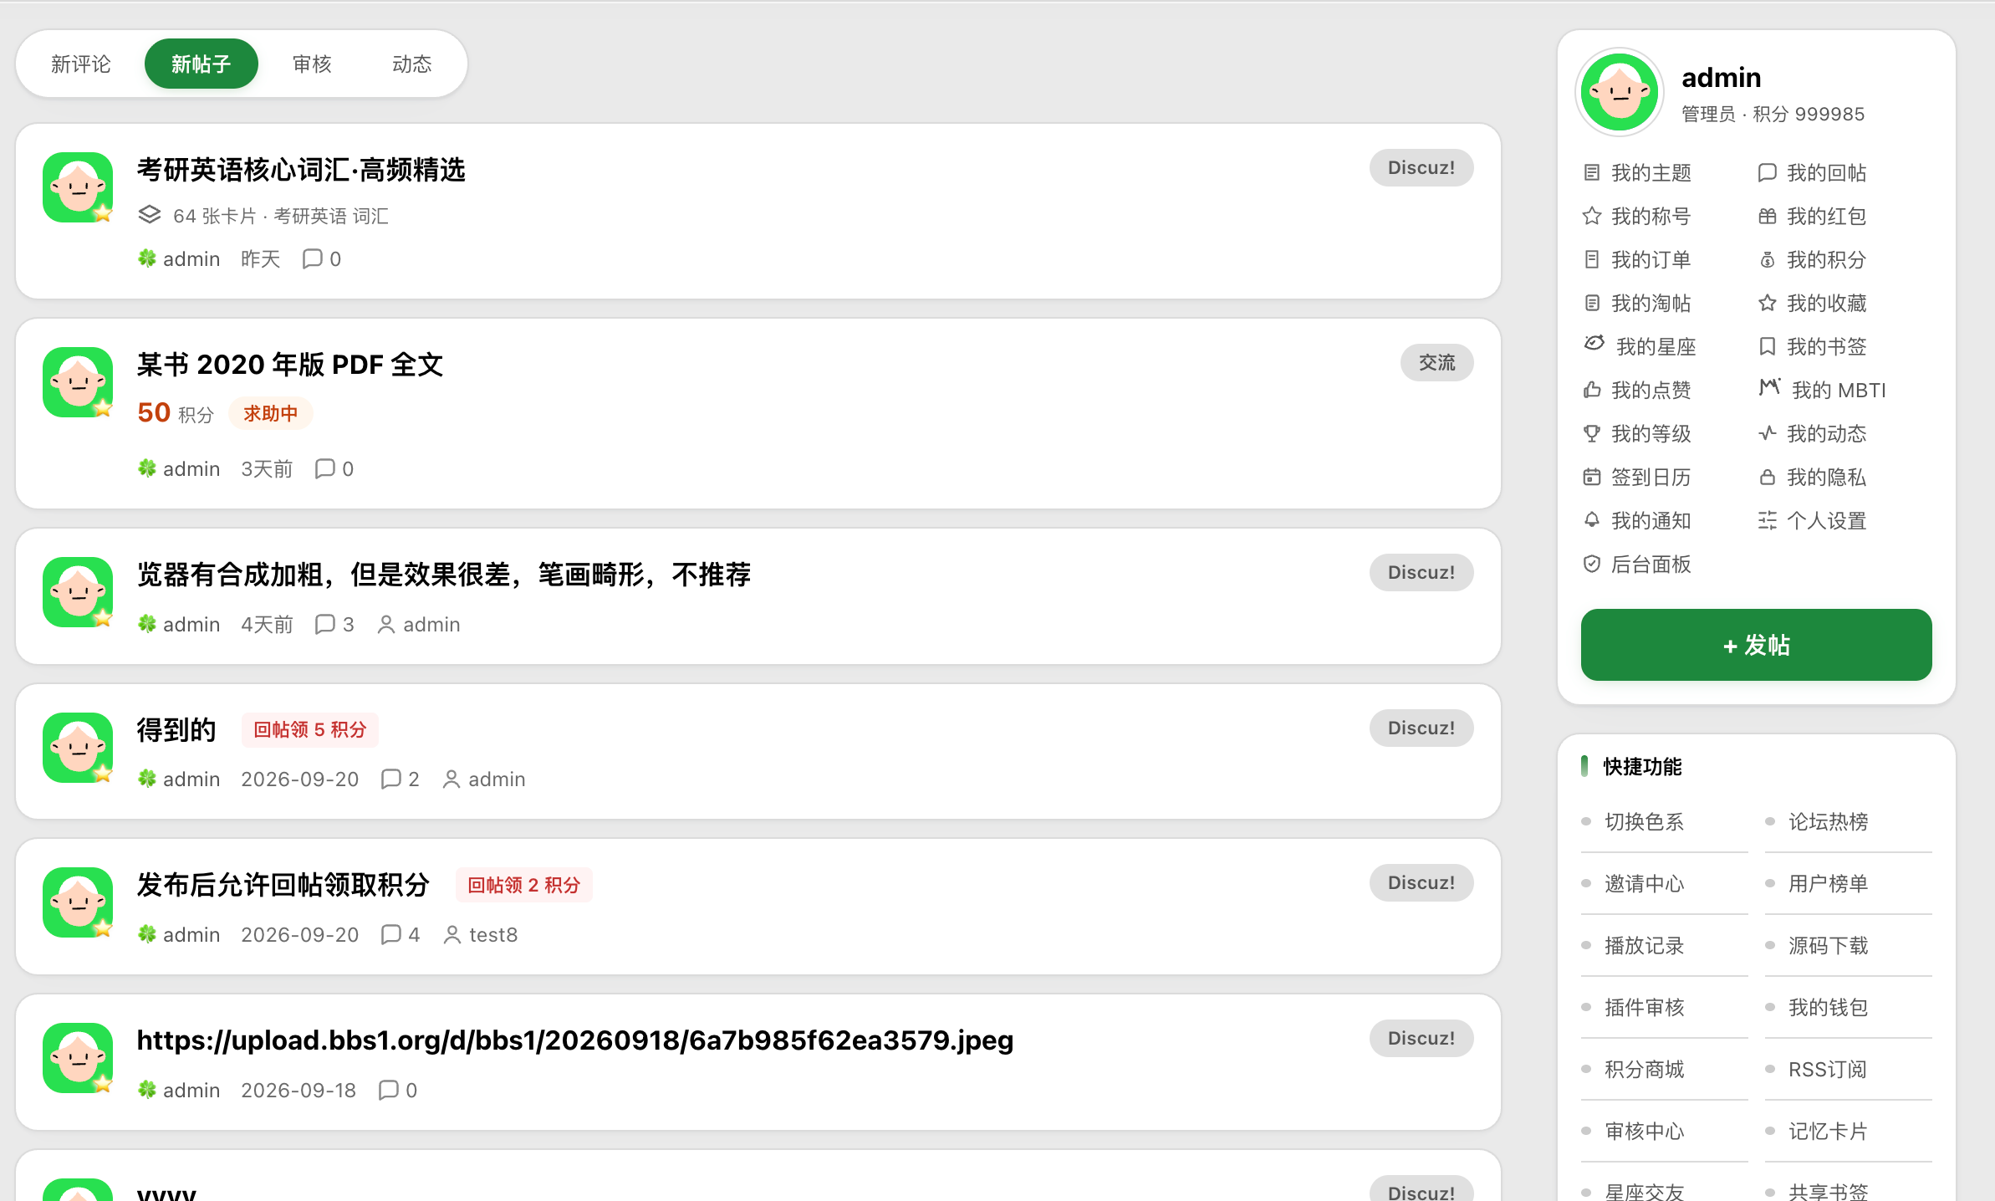Open 我的 MBTI icon
The width and height of the screenshot is (1995, 1201).
(x=1770, y=387)
